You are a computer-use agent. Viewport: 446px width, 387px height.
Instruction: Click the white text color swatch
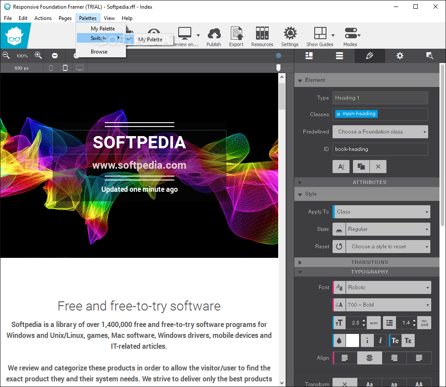pyautogui.click(x=352, y=340)
